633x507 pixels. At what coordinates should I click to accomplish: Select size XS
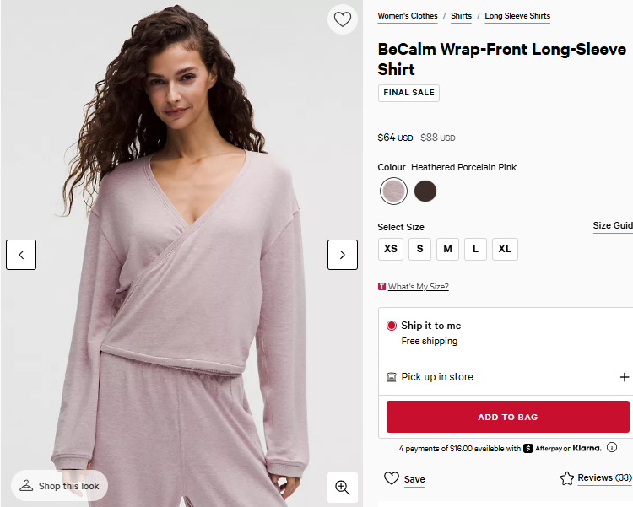point(391,249)
